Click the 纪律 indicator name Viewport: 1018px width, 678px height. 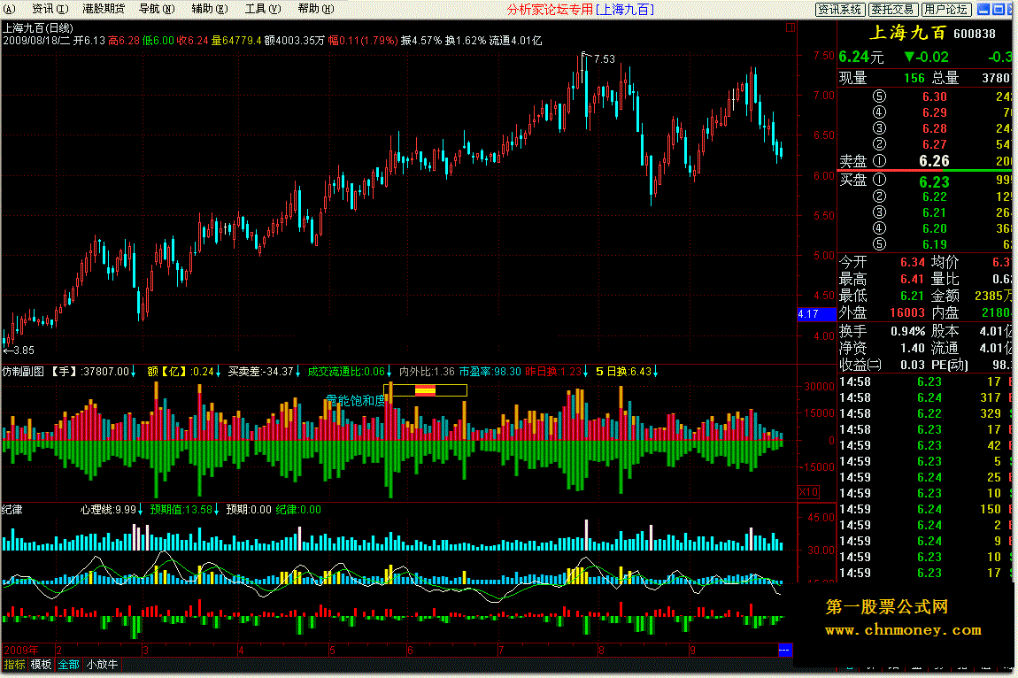pos(12,510)
